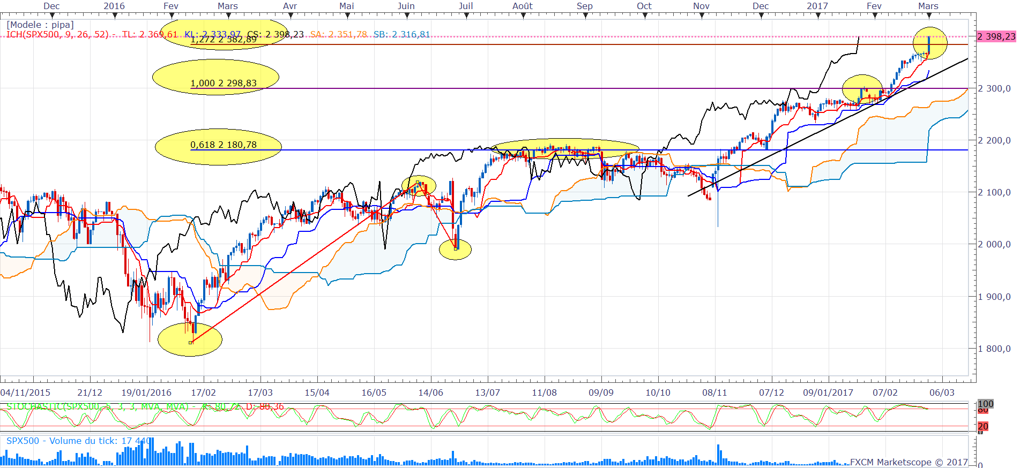This screenshot has height=468, width=1020.
Task: Click the 100 level tag on Stochastic
Action: point(985,404)
